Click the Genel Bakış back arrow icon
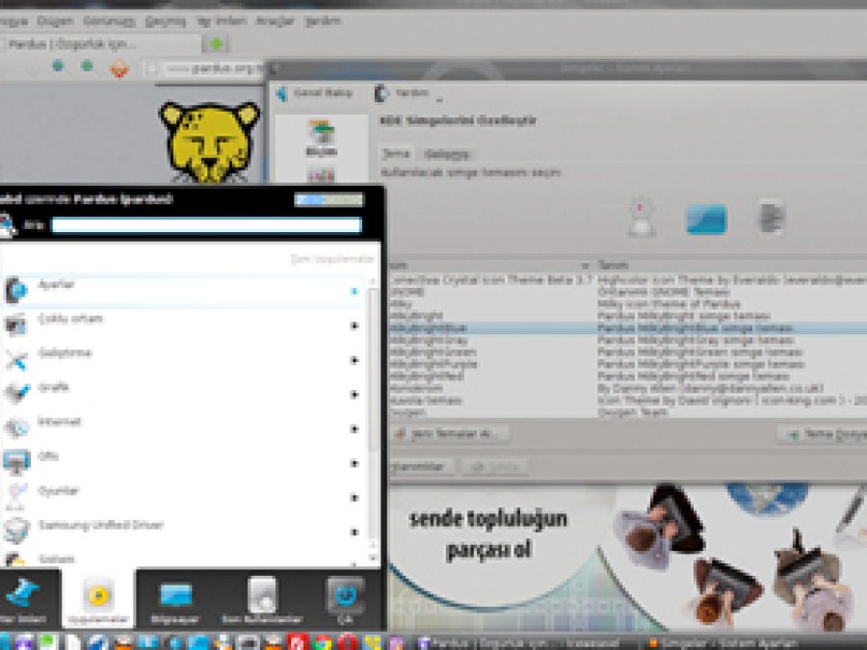 [x=281, y=93]
